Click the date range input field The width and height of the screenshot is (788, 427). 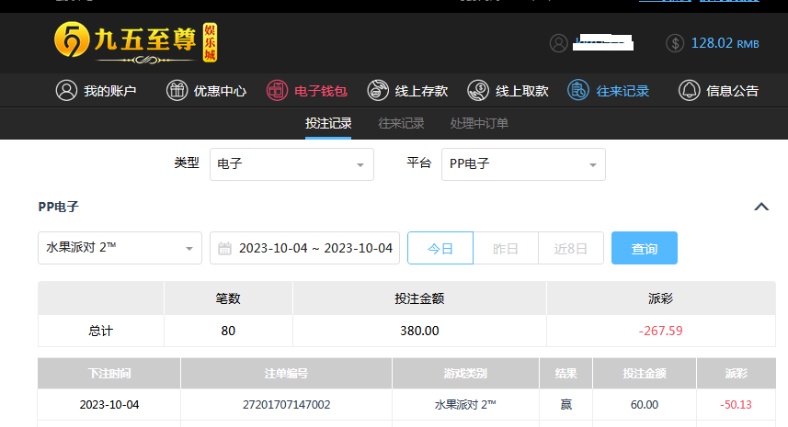(x=304, y=248)
